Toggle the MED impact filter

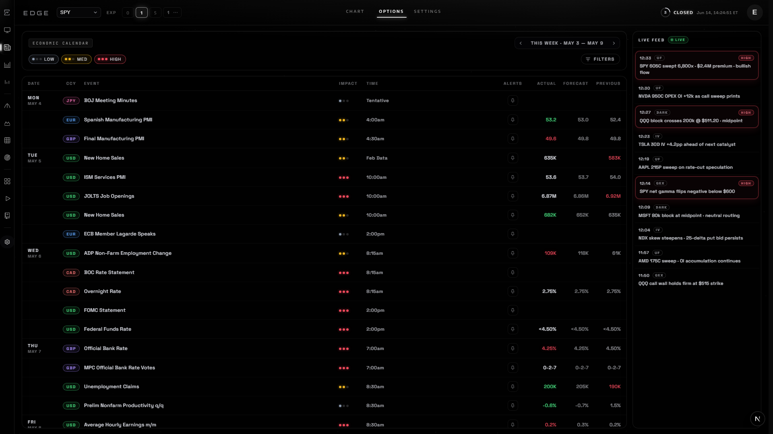point(76,59)
